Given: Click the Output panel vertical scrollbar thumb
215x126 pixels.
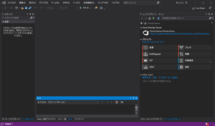Looking at the screenshot, I should (x=137, y=109).
